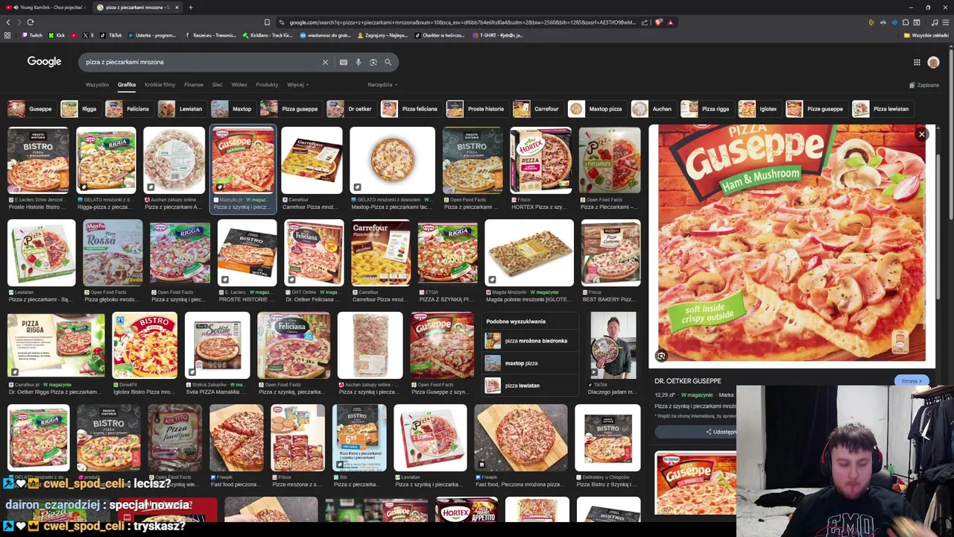Clear the search query with the X icon
This screenshot has height=537, width=954.
point(325,62)
